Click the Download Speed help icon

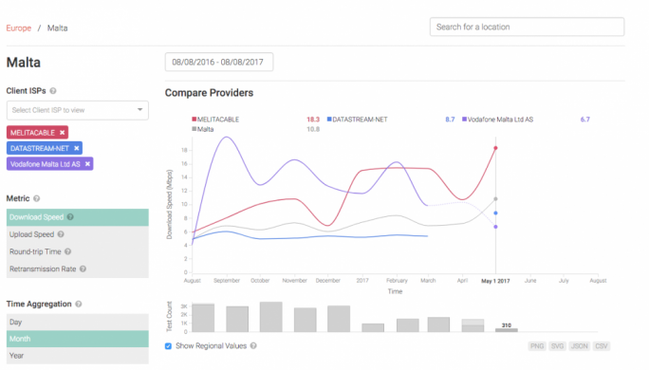[70, 217]
